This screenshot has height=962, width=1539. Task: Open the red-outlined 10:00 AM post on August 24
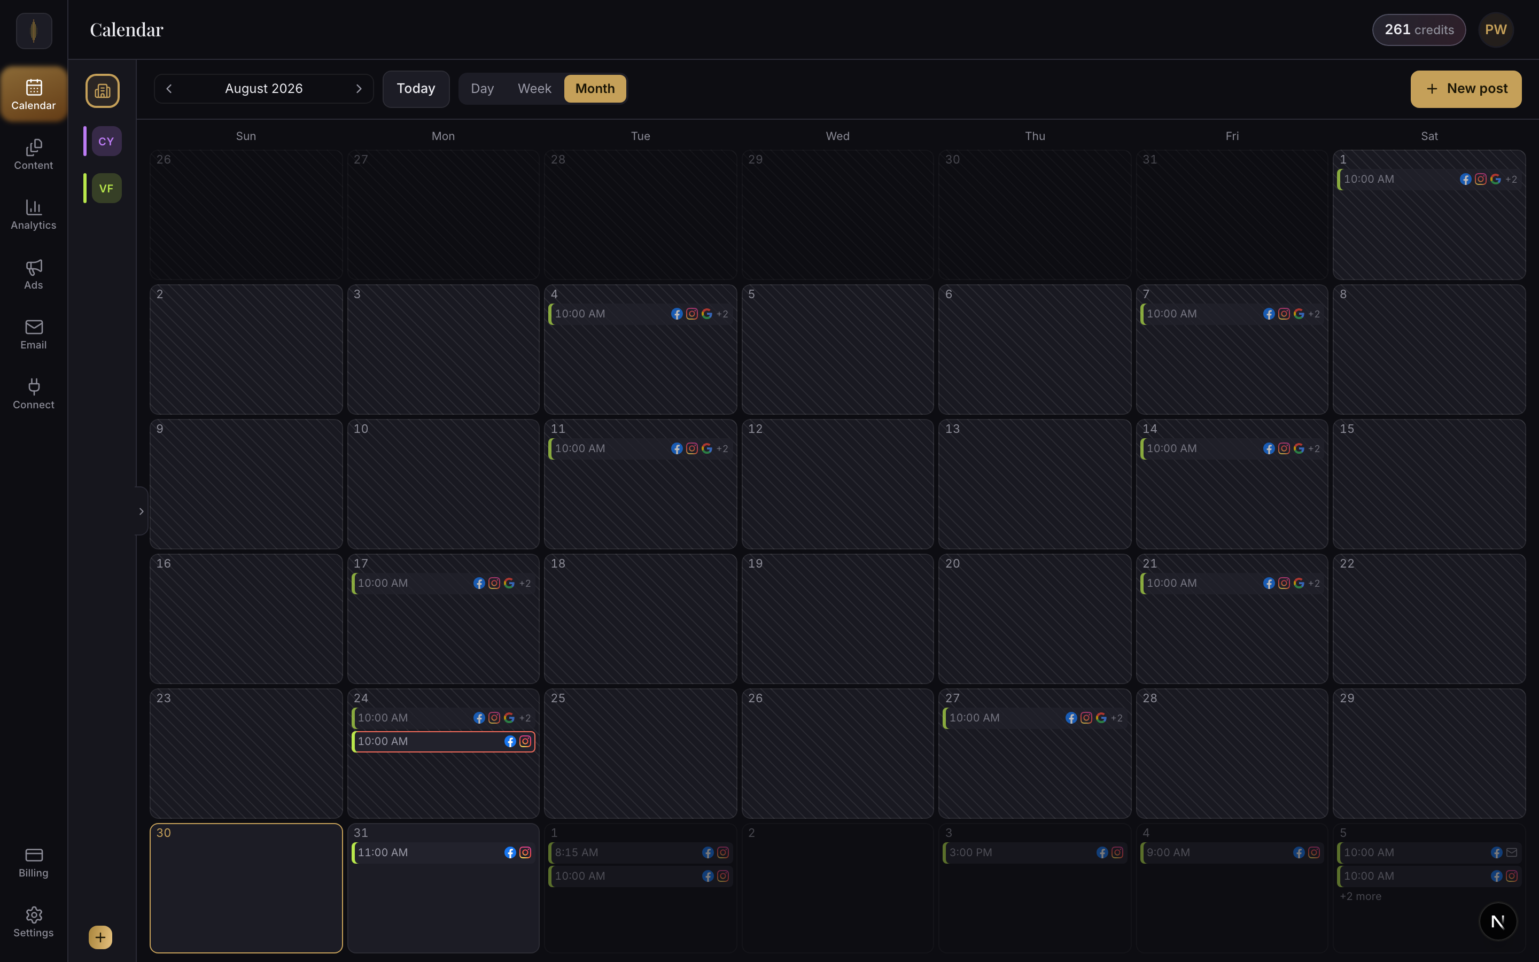pyautogui.click(x=443, y=741)
